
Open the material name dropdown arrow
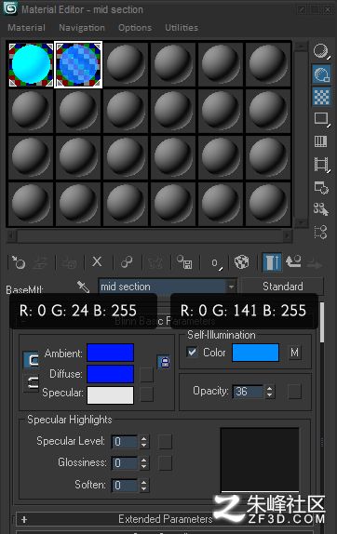pos(232,287)
